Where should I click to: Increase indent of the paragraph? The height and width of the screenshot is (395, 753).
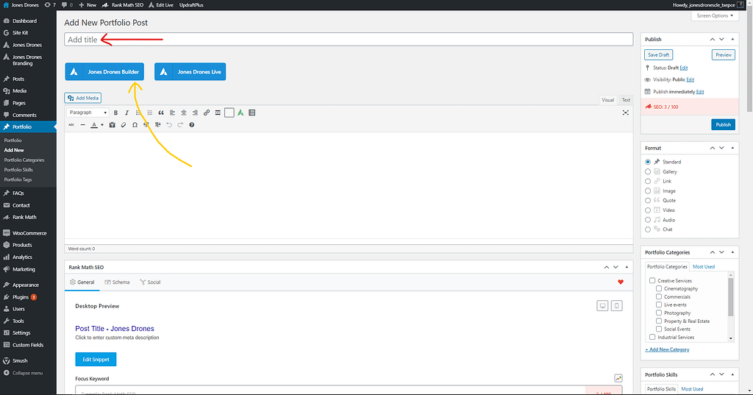[157, 125]
